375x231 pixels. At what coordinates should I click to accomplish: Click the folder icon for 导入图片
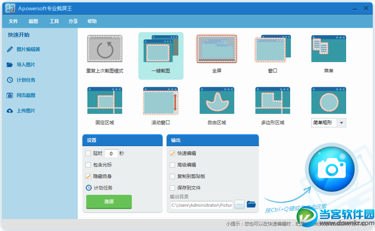coord(10,64)
